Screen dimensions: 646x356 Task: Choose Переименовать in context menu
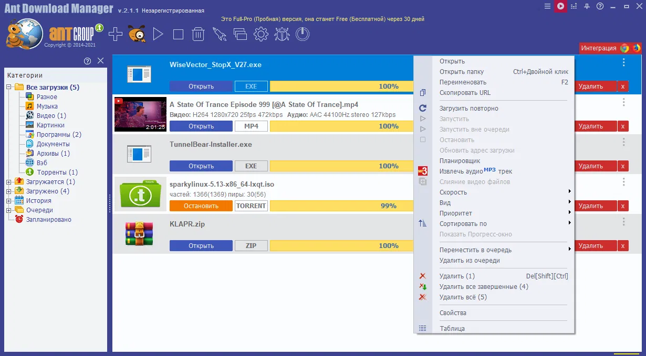pyautogui.click(x=494, y=82)
